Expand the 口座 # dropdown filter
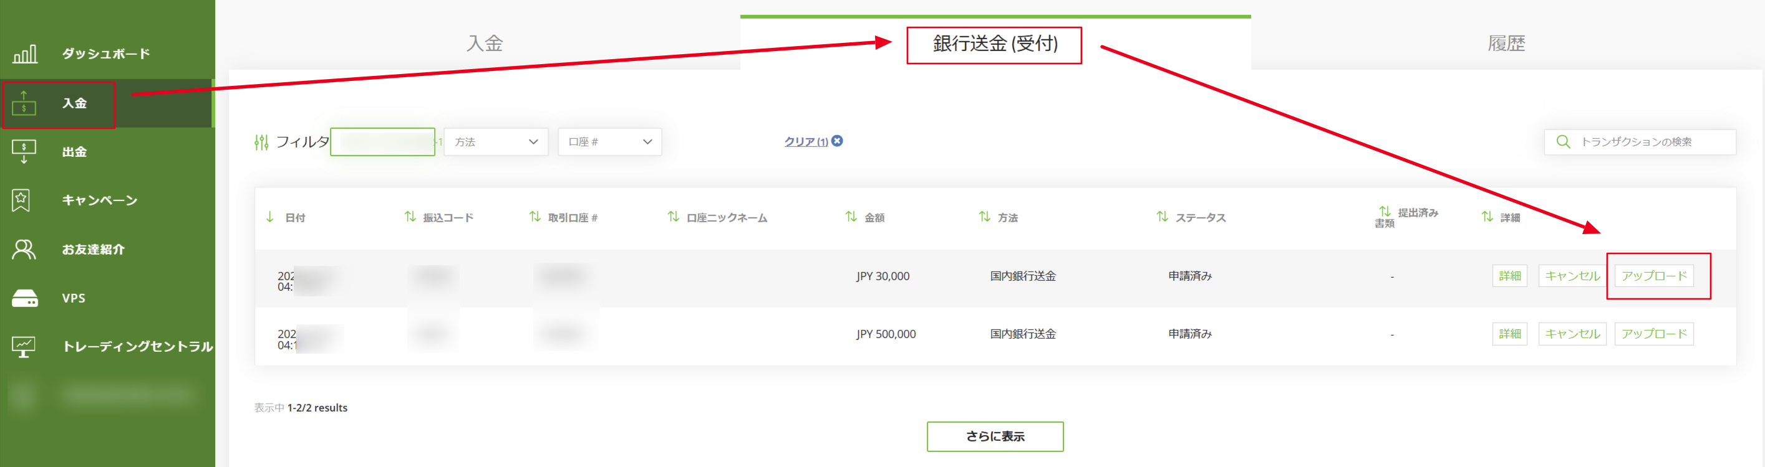 coord(609,142)
